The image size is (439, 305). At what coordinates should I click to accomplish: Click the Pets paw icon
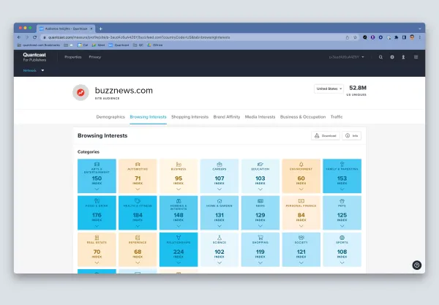click(342, 201)
